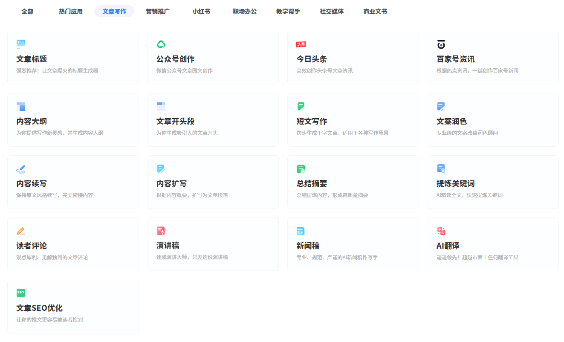This screenshot has height=342, width=564.
Task: Click description 快速生成千字文章，适用于各种写作场景
Action: tap(342, 133)
